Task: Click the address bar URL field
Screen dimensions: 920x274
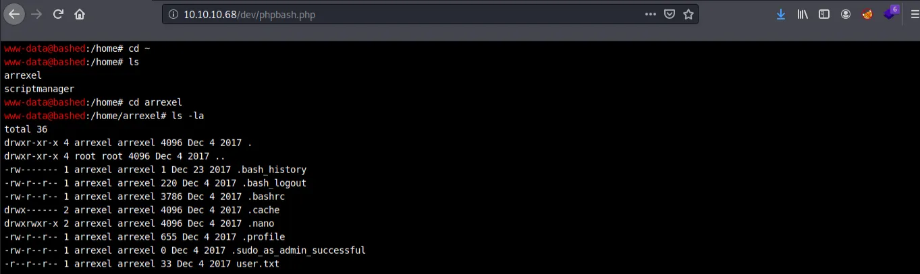Action: (405, 14)
